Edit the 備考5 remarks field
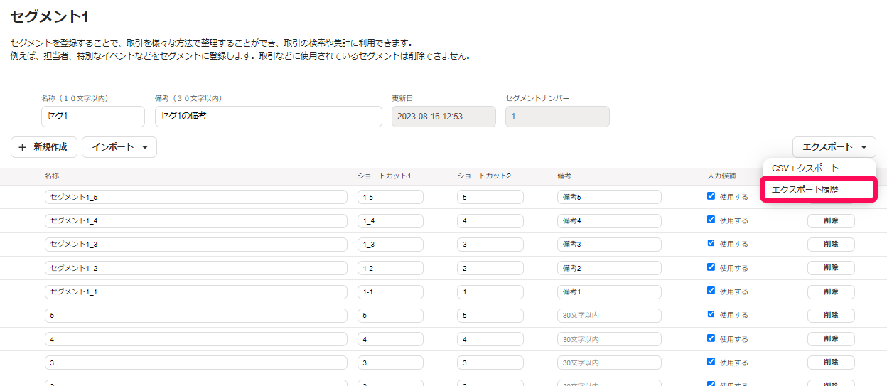Screen dimensions: 887x386 pyautogui.click(x=609, y=197)
